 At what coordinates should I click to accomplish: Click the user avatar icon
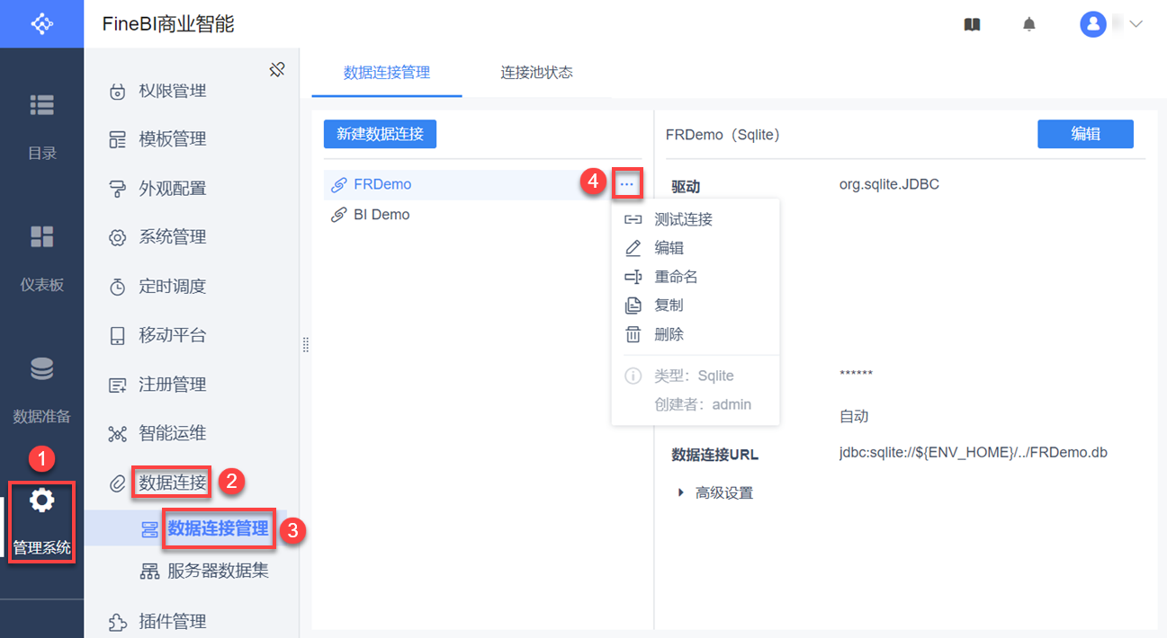pos(1093,24)
